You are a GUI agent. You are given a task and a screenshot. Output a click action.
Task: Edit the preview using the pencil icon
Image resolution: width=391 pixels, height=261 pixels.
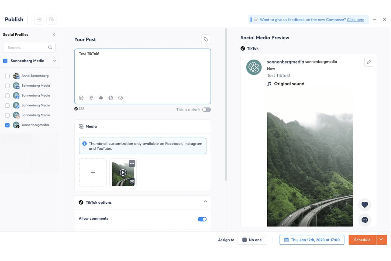pyautogui.click(x=369, y=62)
